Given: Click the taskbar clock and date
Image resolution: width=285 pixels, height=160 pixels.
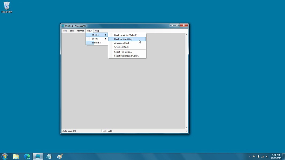Looking at the screenshot, I should [x=276, y=157].
